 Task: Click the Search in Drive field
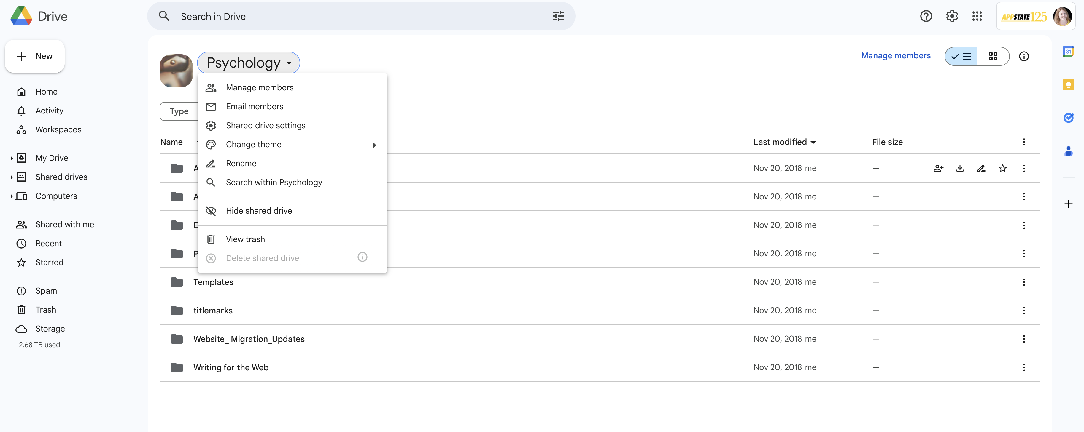pos(337,16)
